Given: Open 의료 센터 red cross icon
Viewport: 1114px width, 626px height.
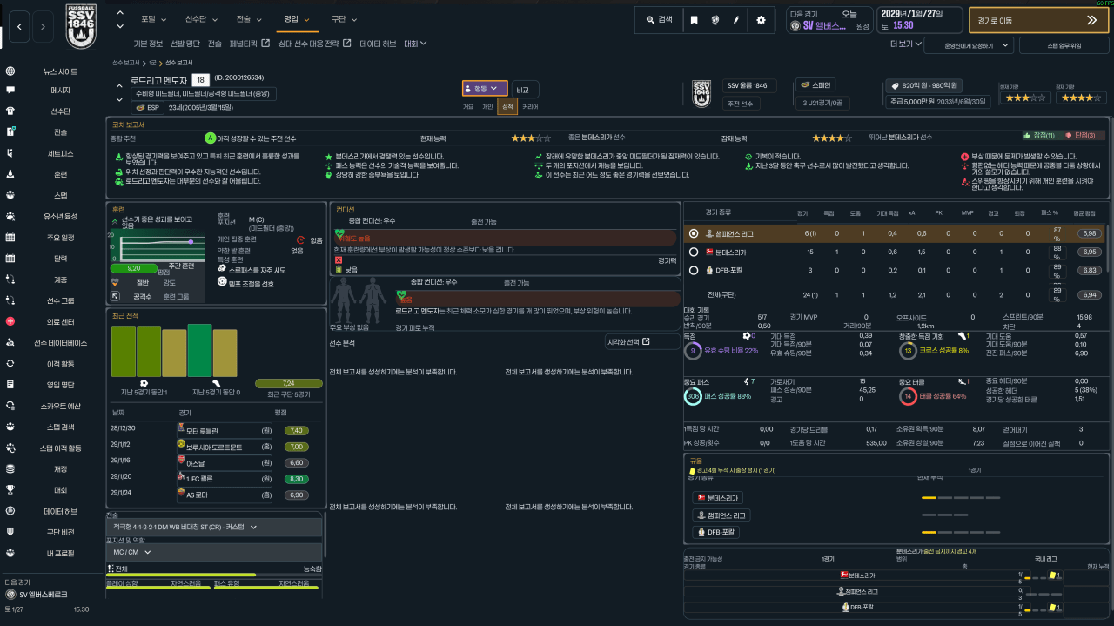Looking at the screenshot, I should 10,321.
